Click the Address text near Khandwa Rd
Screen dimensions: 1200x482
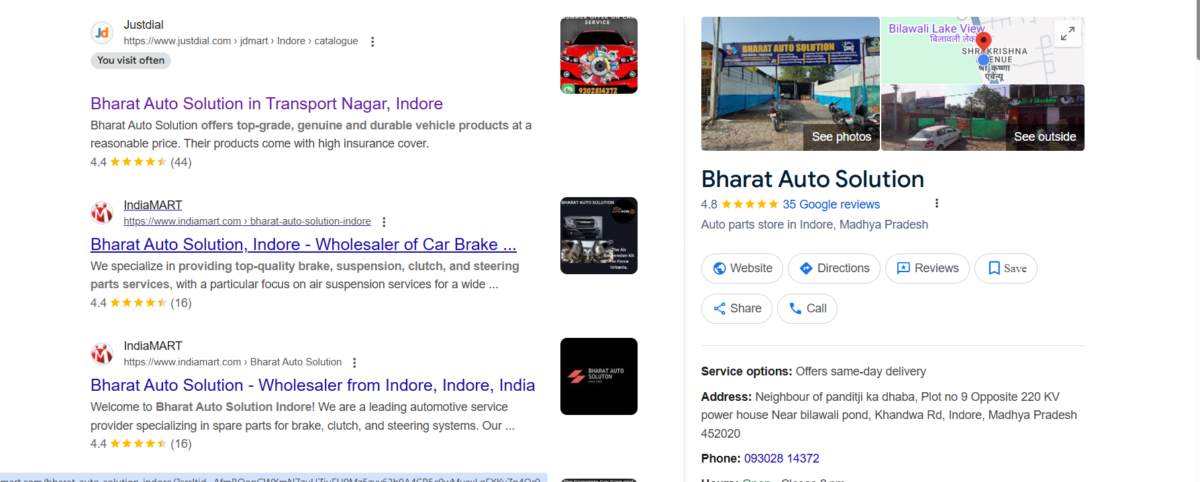889,415
